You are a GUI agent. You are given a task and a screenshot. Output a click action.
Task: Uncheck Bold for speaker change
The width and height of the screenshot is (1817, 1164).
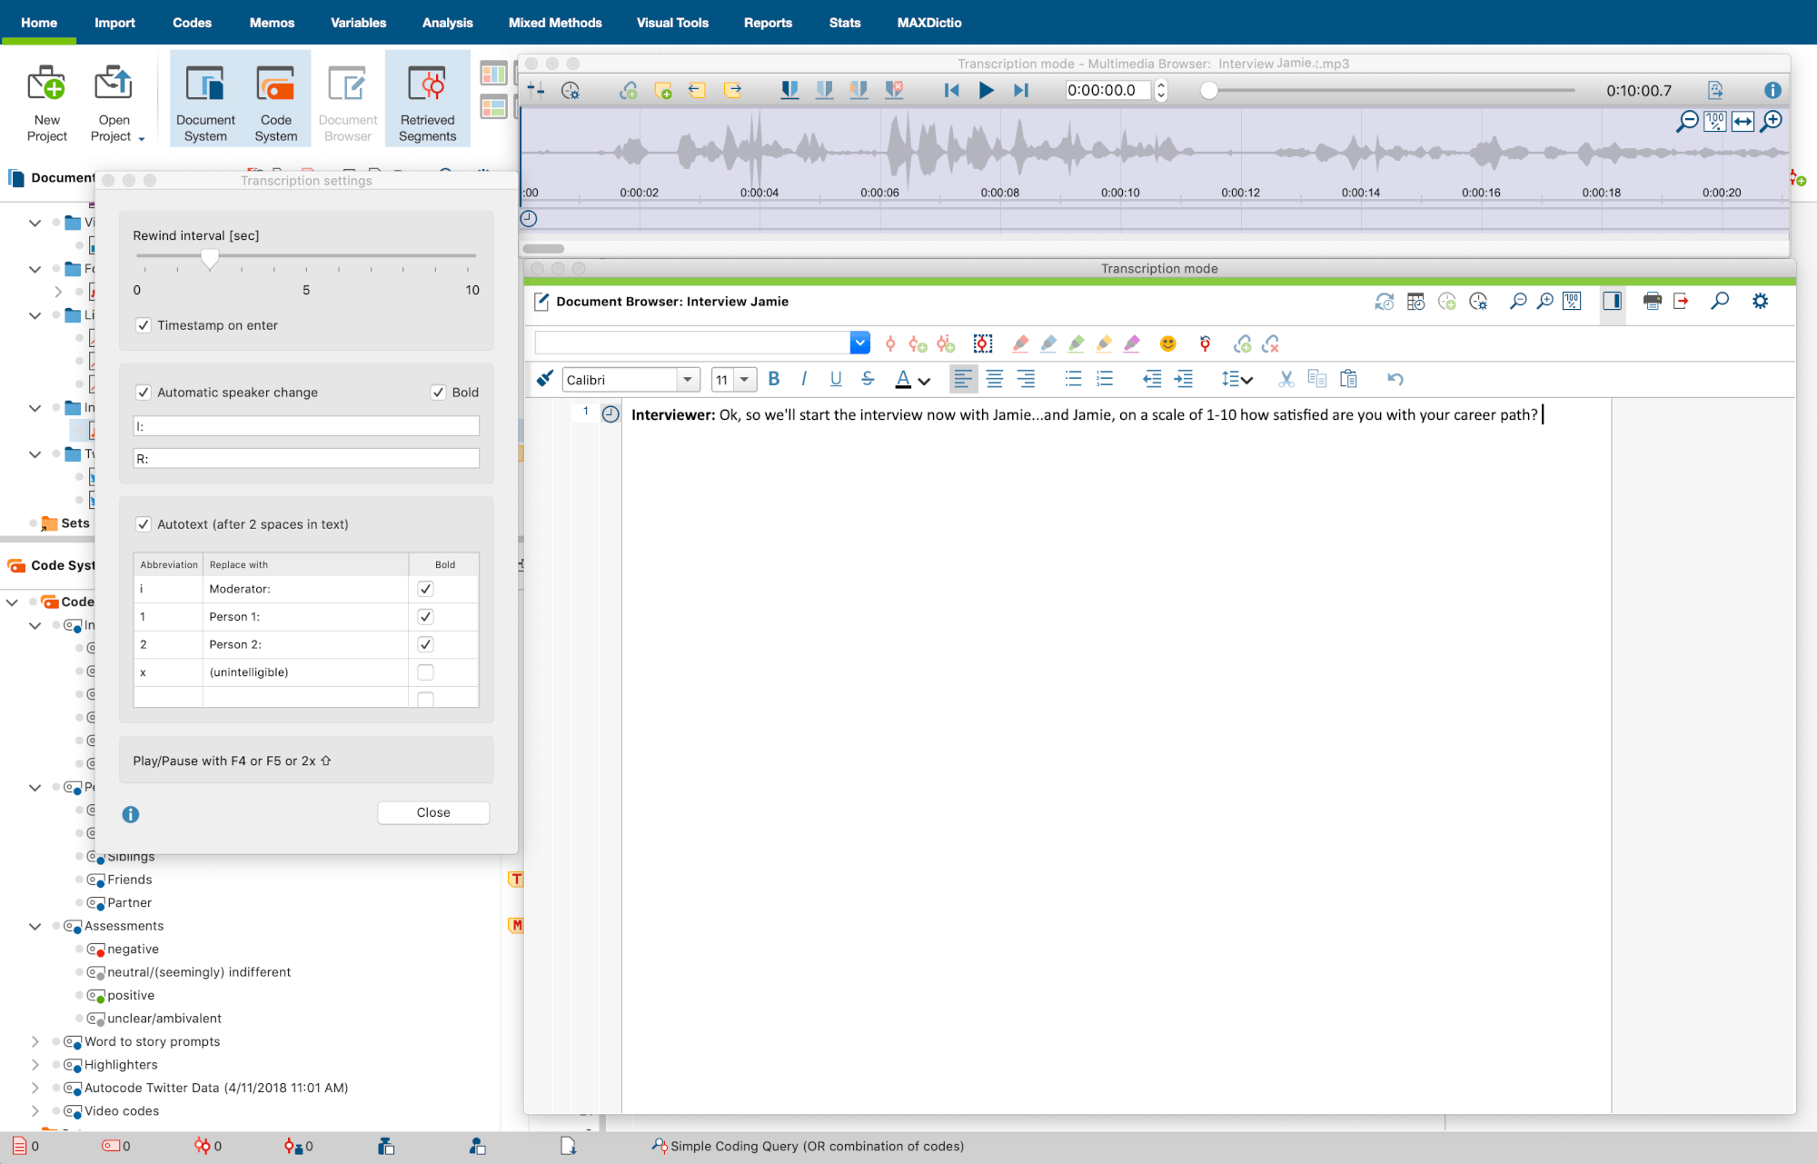point(438,393)
